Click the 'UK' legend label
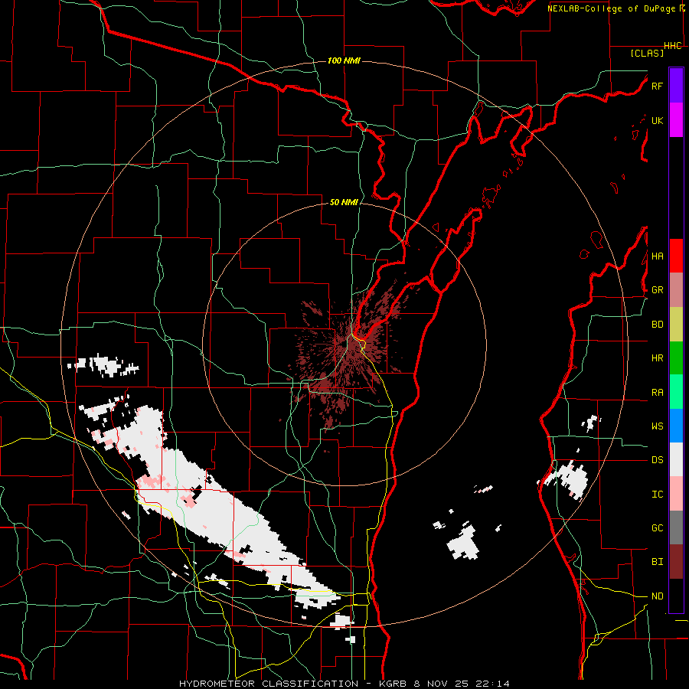Viewport: 689px width, 689px height. 657,120
